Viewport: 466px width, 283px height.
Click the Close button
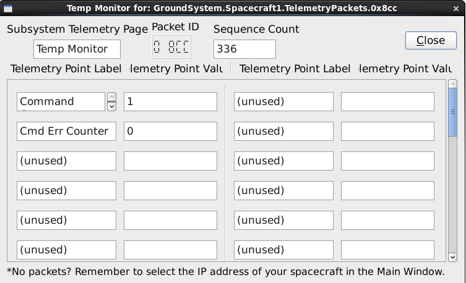(x=431, y=40)
